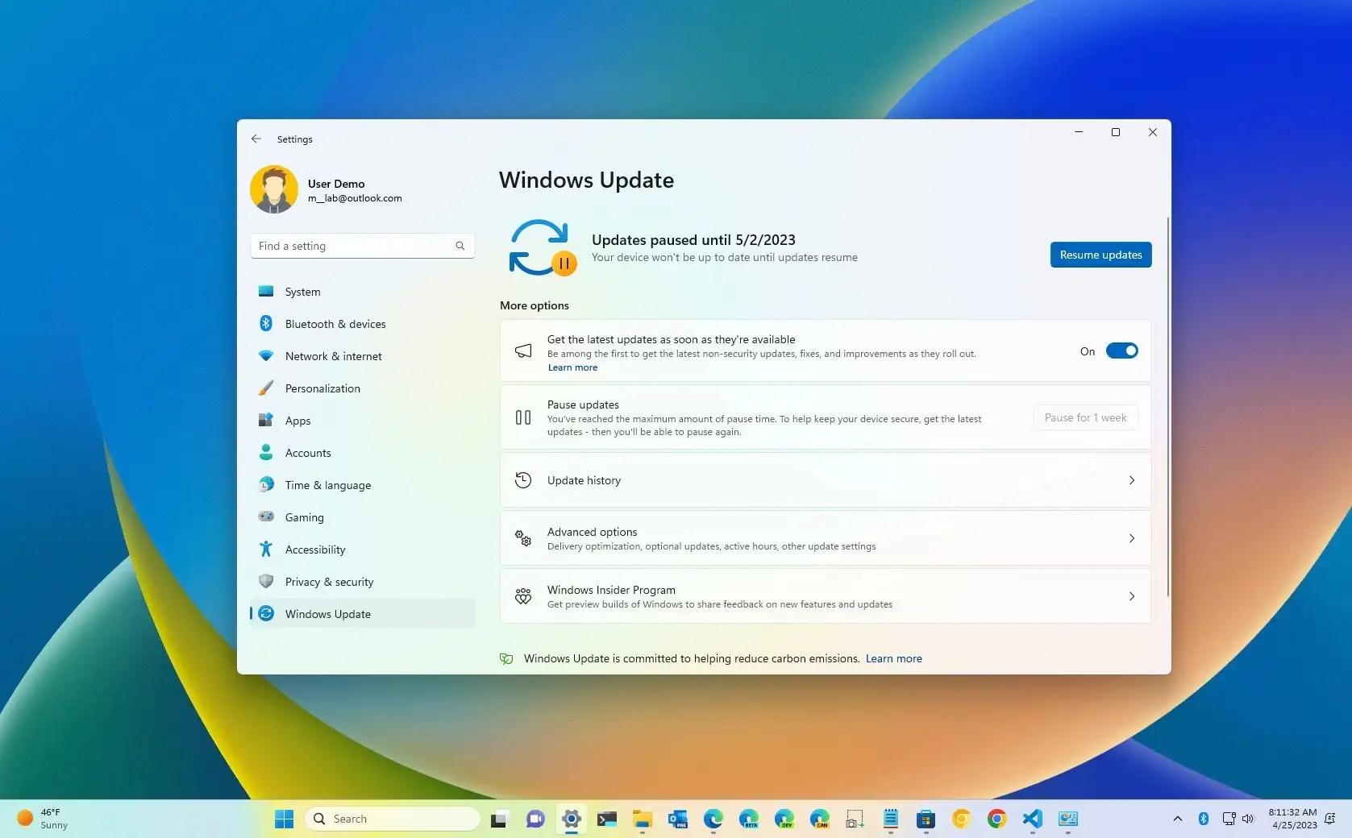Select the System settings icon in sidebar
The width and height of the screenshot is (1352, 838).
coord(267,291)
